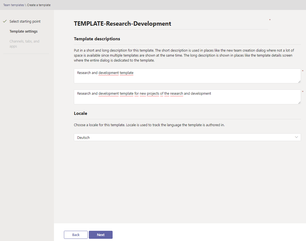Click the short description box resize grip

299,81
